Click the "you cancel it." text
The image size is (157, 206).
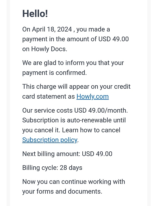click(41, 130)
